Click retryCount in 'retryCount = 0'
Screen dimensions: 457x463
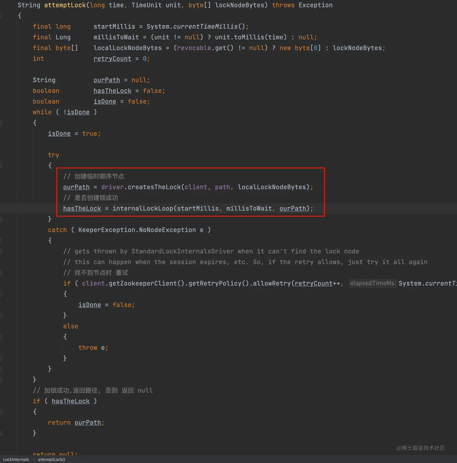(112, 59)
